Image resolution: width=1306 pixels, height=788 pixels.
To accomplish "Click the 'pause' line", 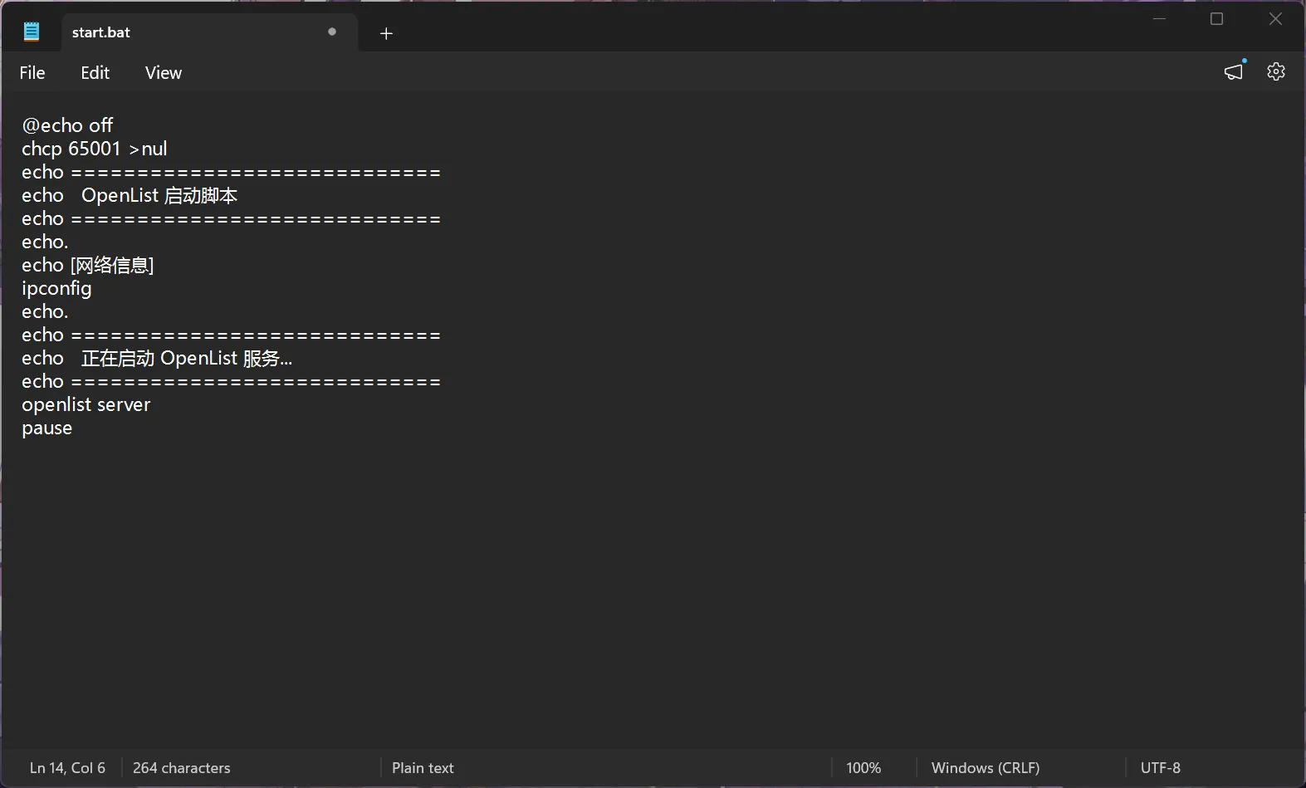I will 47,428.
